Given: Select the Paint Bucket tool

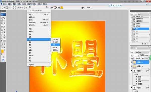Looking at the screenshot, I should pyautogui.click(x=4, y=32).
